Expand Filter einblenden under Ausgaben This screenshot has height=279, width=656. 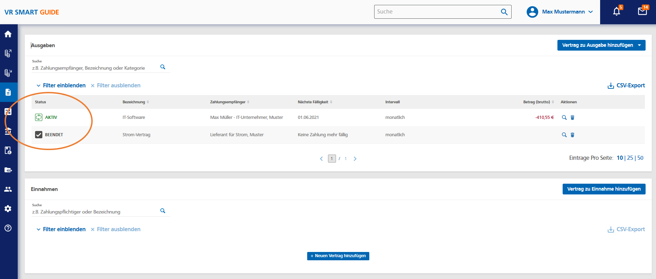(61, 85)
